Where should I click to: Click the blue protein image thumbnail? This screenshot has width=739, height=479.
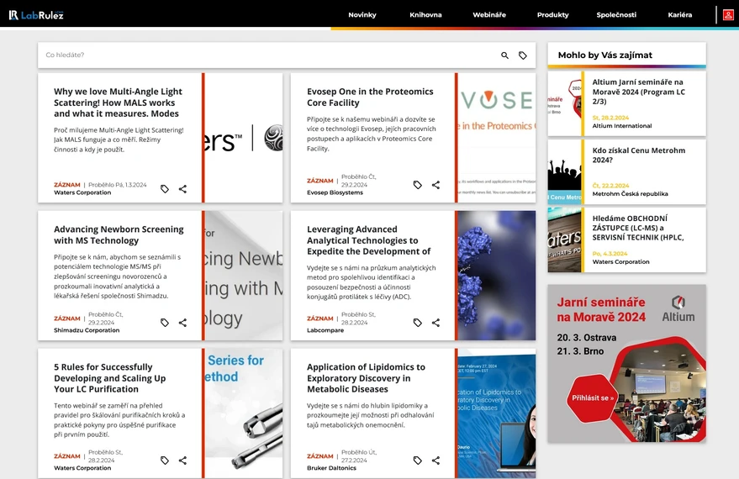point(497,276)
